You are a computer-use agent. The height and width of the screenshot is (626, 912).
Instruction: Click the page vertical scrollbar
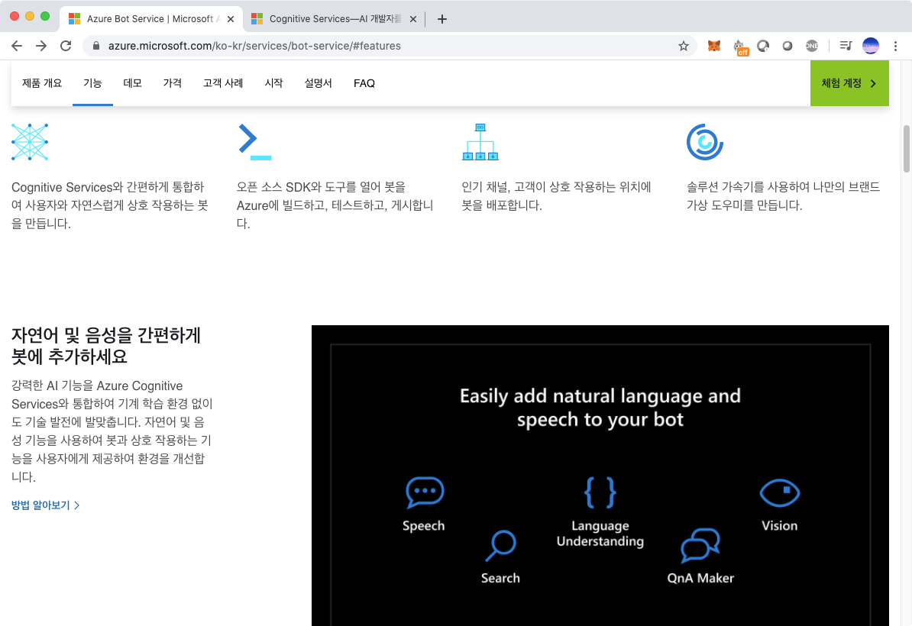pyautogui.click(x=906, y=149)
